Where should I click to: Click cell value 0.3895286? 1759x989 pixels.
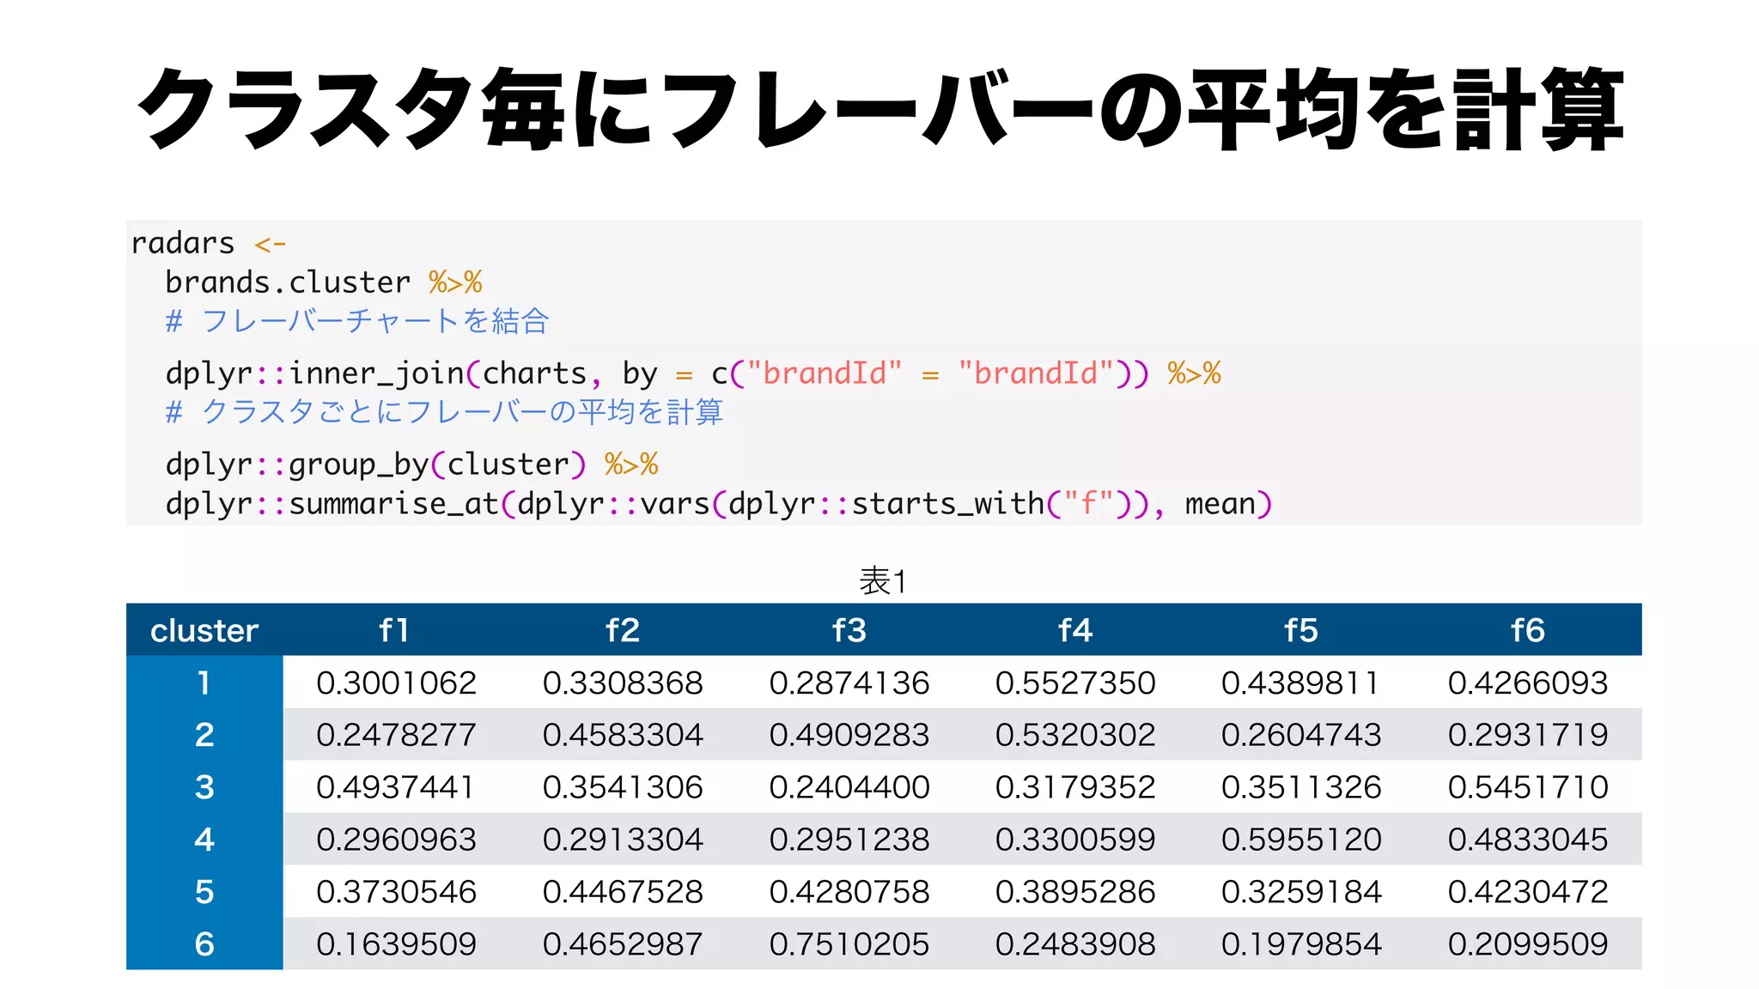[x=1075, y=892]
